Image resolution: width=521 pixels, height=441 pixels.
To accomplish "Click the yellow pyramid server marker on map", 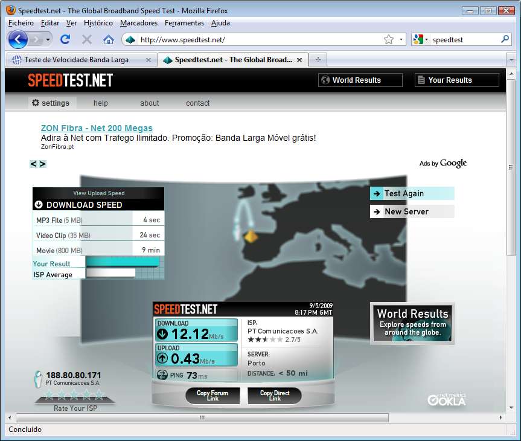I will (251, 236).
